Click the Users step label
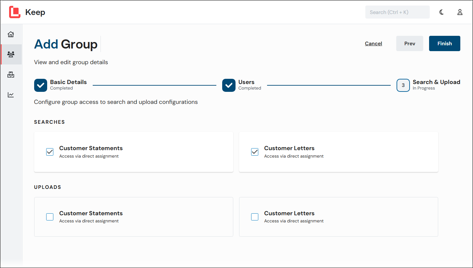This screenshot has width=473, height=268. point(246,82)
